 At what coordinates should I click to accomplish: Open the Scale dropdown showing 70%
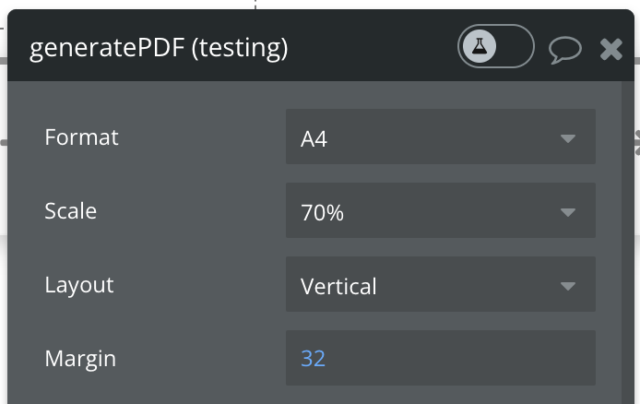(x=440, y=212)
